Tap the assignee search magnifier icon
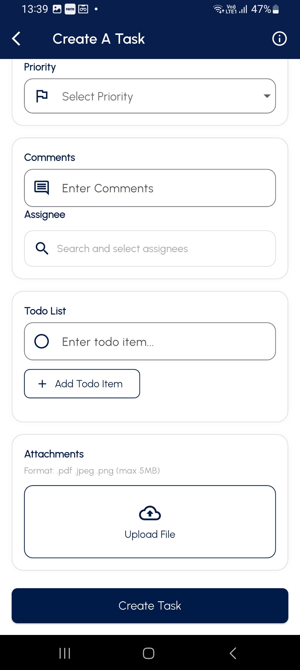This screenshot has width=300, height=670. (42, 248)
